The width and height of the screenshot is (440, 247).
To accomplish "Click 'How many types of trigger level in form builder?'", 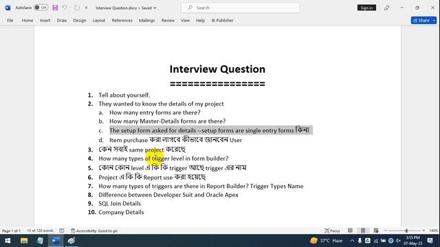I will [164, 158].
